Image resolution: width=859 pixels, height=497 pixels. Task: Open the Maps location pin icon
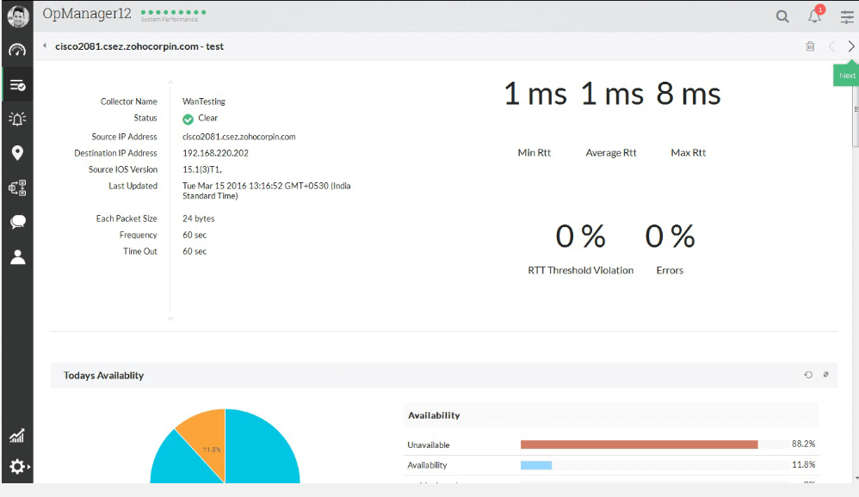[x=17, y=153]
